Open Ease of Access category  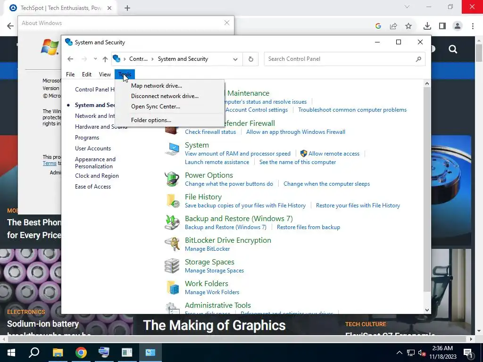tap(93, 187)
